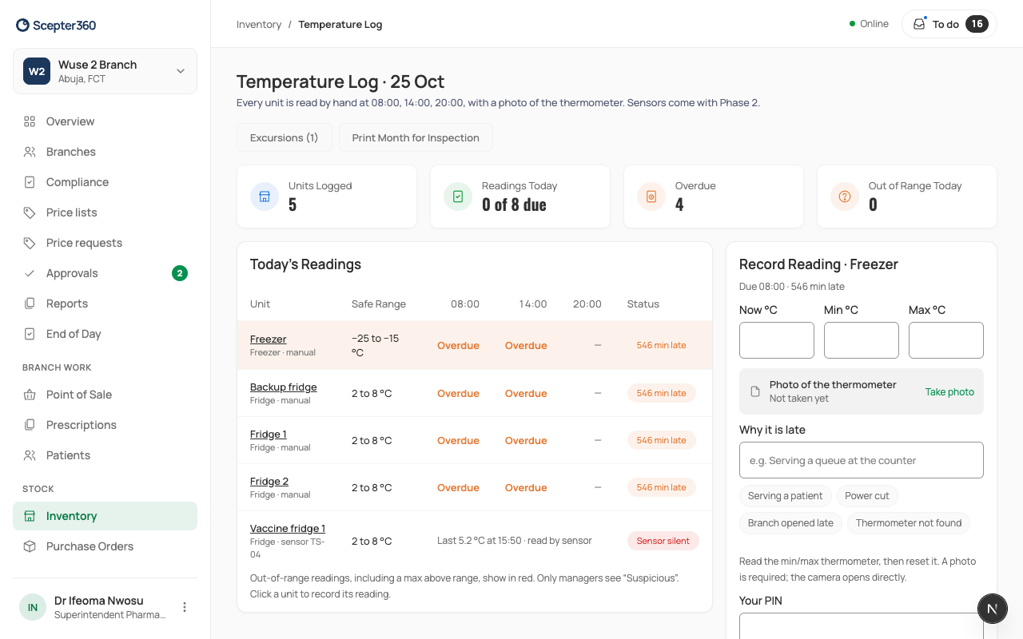Open the Excursions (1) tab
The height and width of the screenshot is (639, 1023).
(x=285, y=137)
